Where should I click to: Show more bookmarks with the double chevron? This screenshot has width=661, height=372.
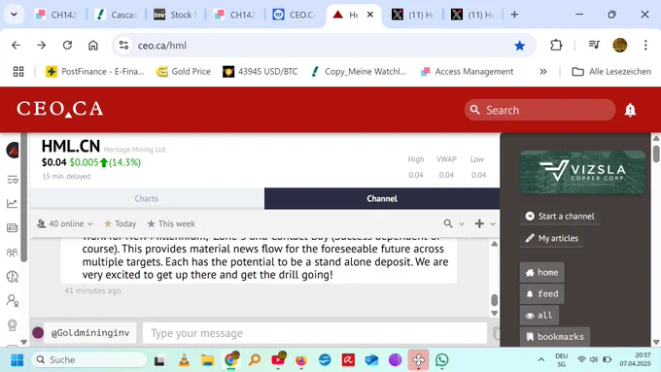pyautogui.click(x=543, y=72)
